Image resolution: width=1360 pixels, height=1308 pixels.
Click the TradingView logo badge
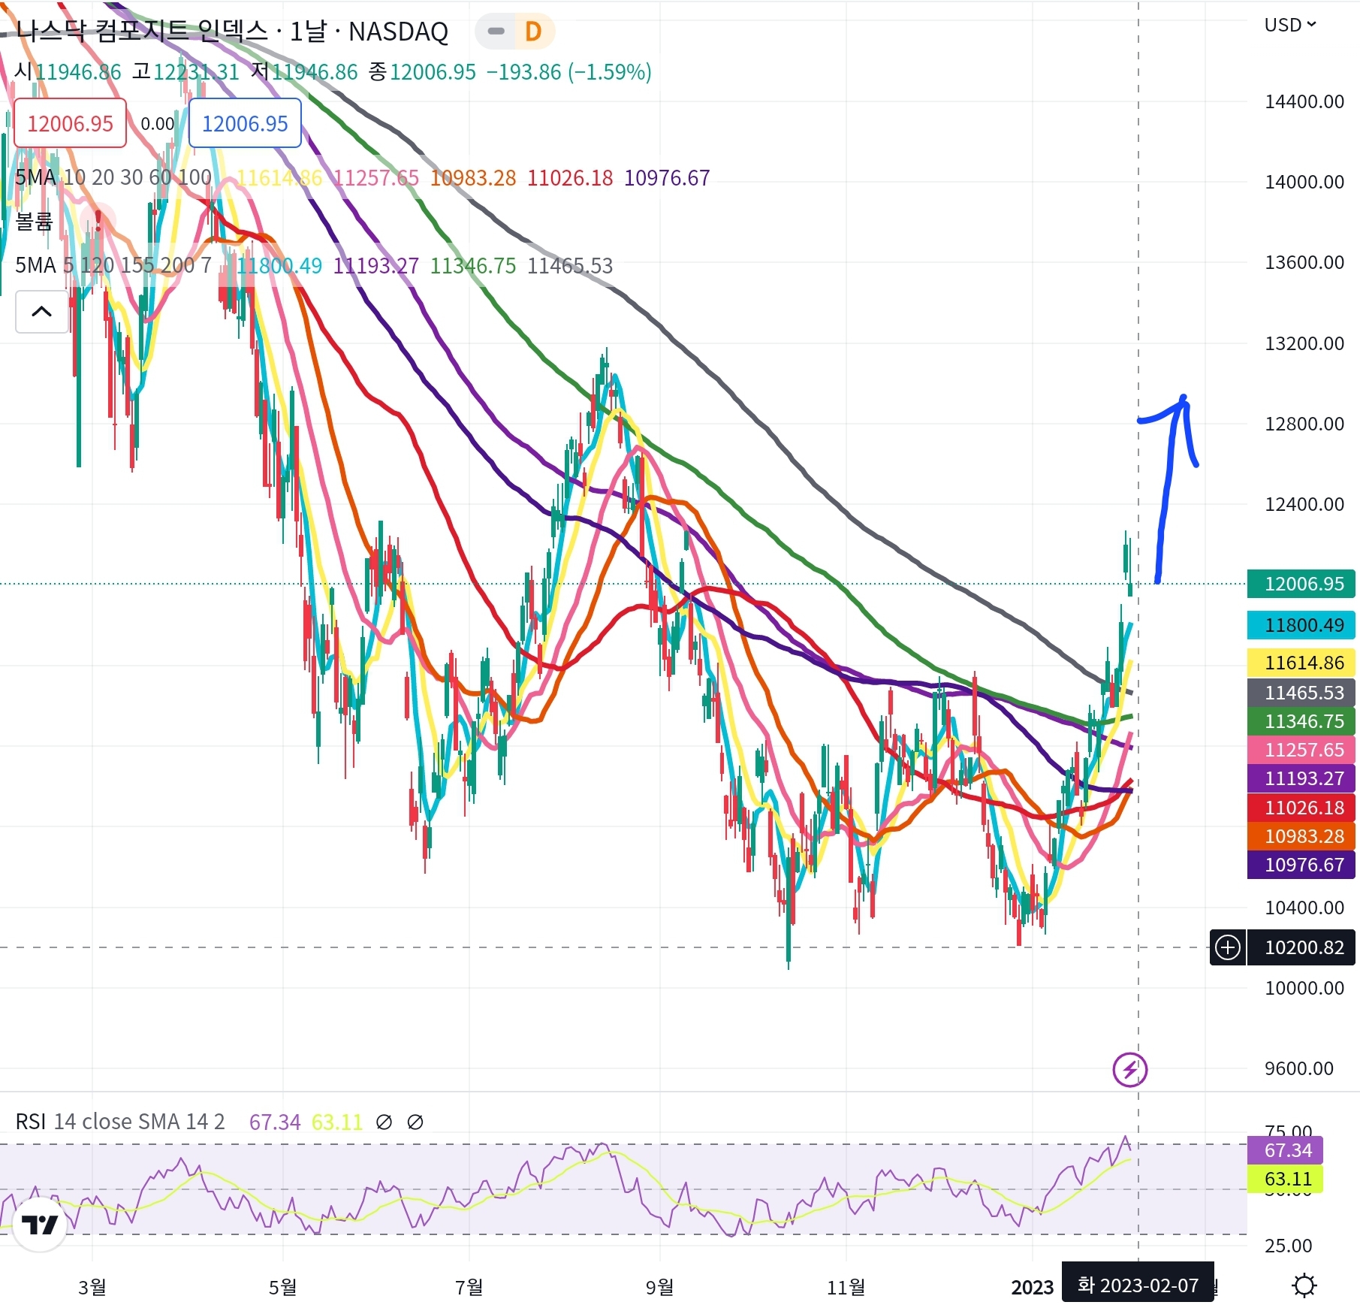pyautogui.click(x=40, y=1225)
